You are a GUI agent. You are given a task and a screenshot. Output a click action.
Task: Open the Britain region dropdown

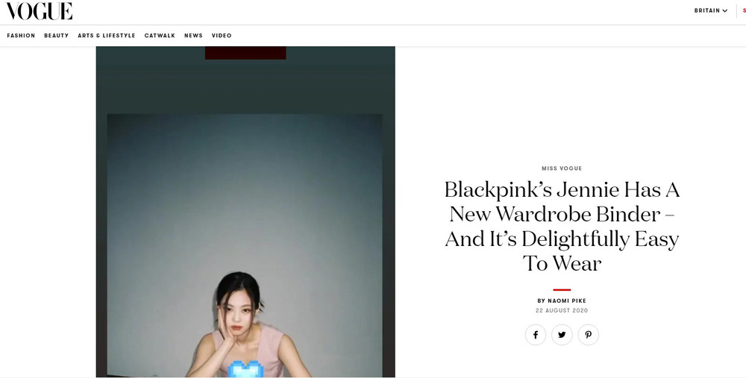(711, 10)
